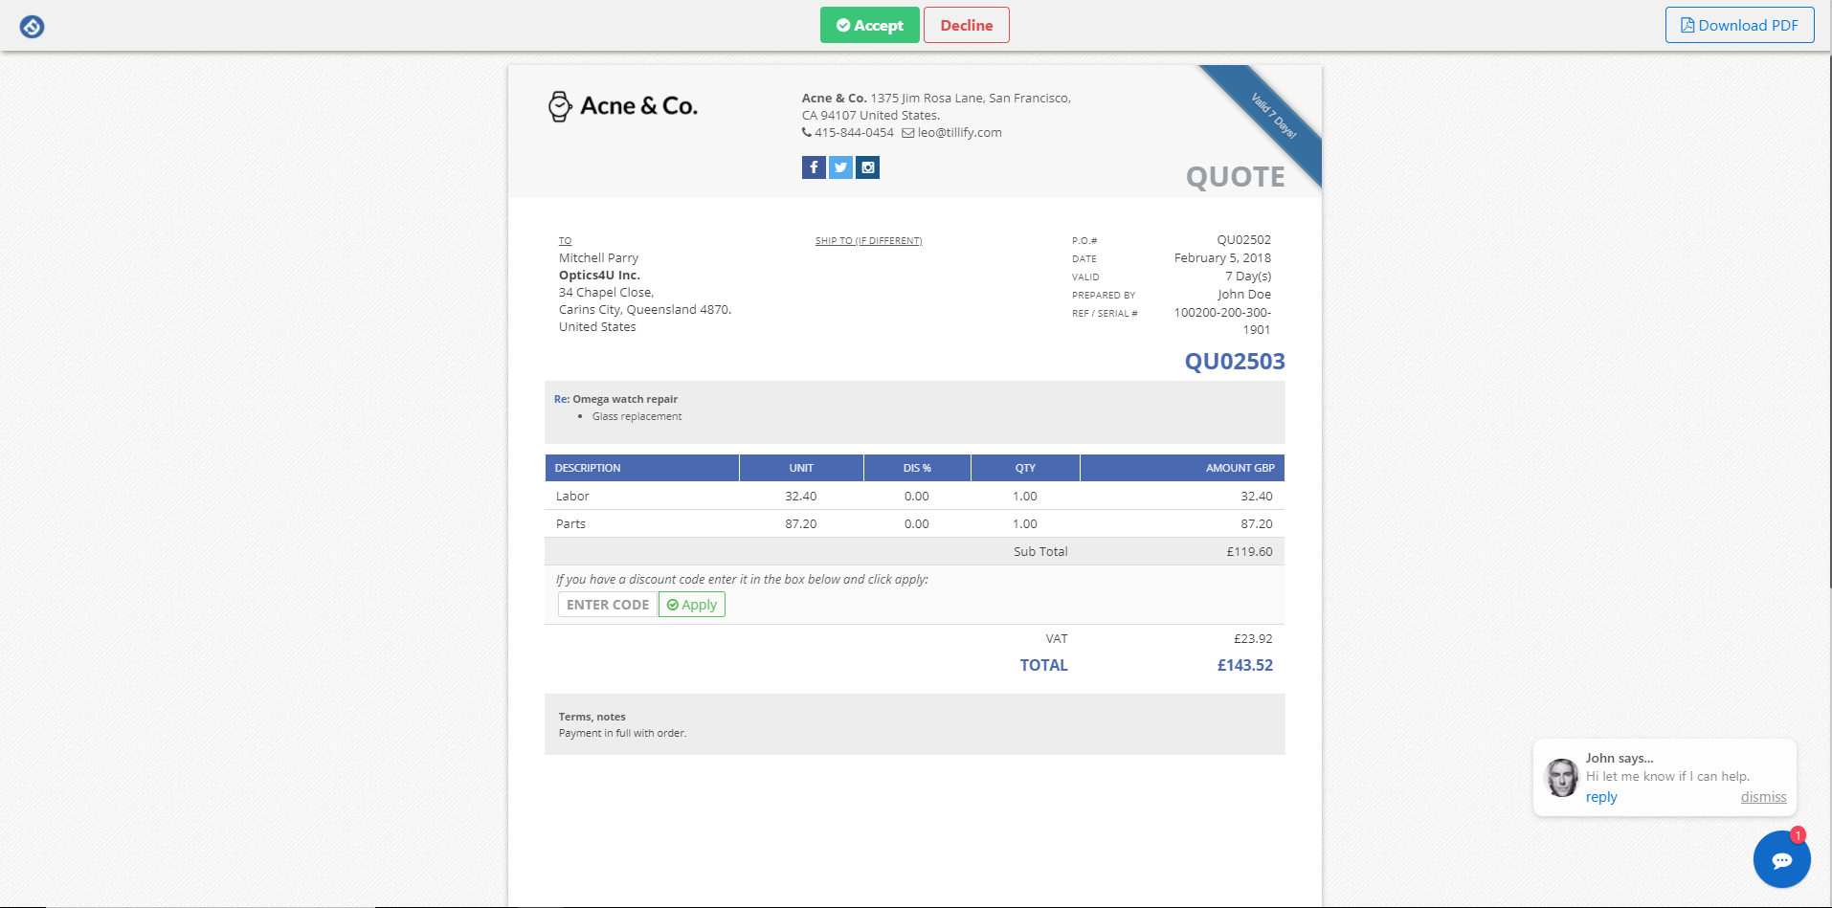
Task: Open the Twitter profile icon
Action: point(839,167)
